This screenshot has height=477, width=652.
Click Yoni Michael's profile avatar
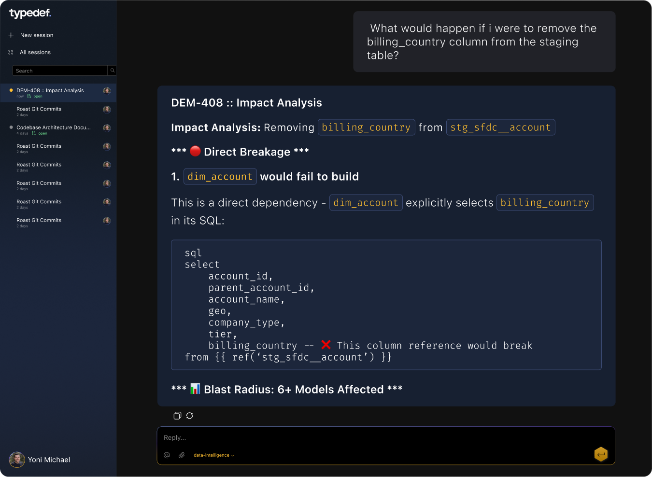click(17, 460)
